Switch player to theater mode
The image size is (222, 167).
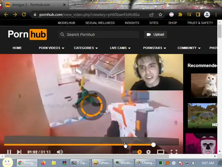pyautogui.click(x=161, y=152)
